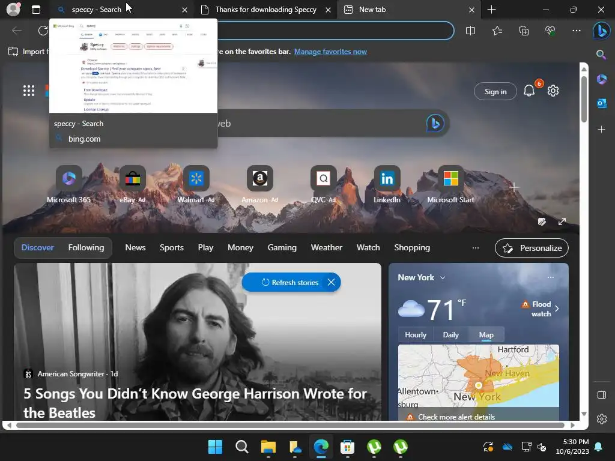Switch weather view to Hourly
This screenshot has height=461, width=615.
(416, 335)
